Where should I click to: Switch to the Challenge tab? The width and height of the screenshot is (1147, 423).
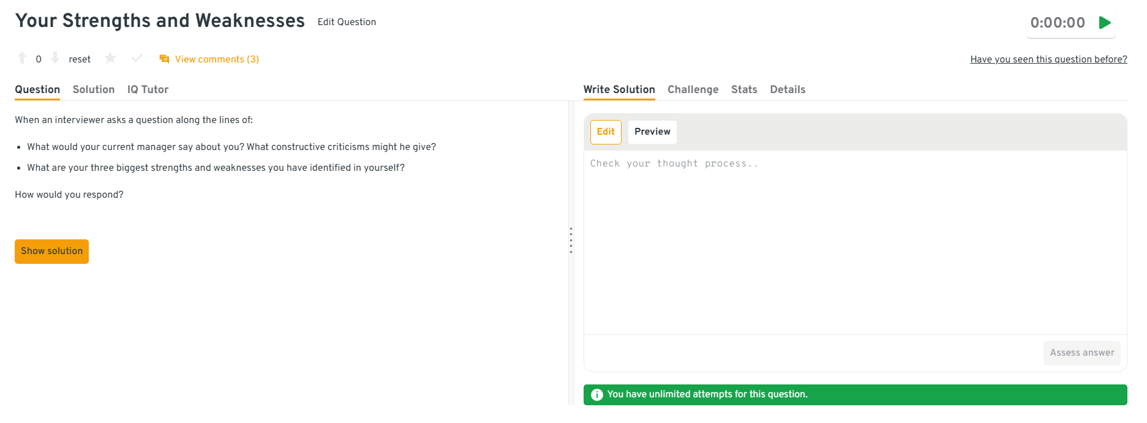pyautogui.click(x=693, y=89)
